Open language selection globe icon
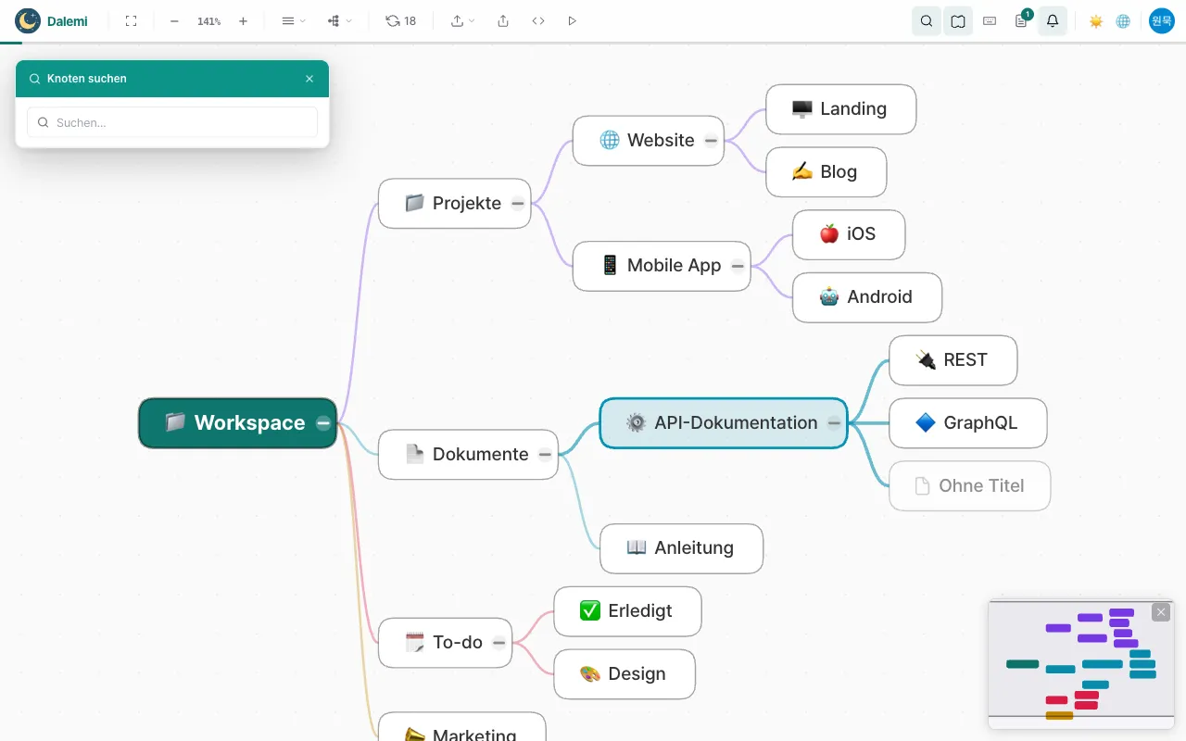Image resolution: width=1186 pixels, height=741 pixels. click(1123, 20)
